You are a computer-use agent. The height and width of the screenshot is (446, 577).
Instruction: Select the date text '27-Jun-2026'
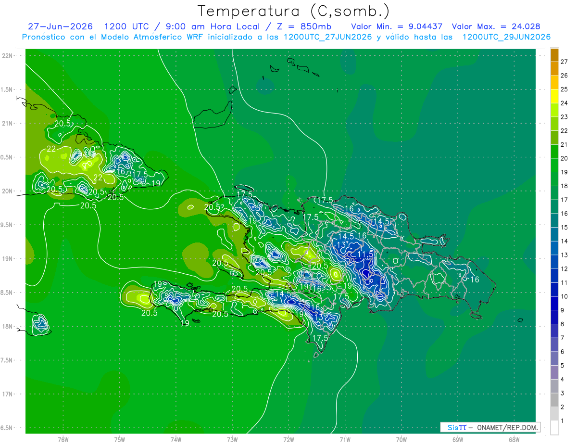click(x=60, y=26)
